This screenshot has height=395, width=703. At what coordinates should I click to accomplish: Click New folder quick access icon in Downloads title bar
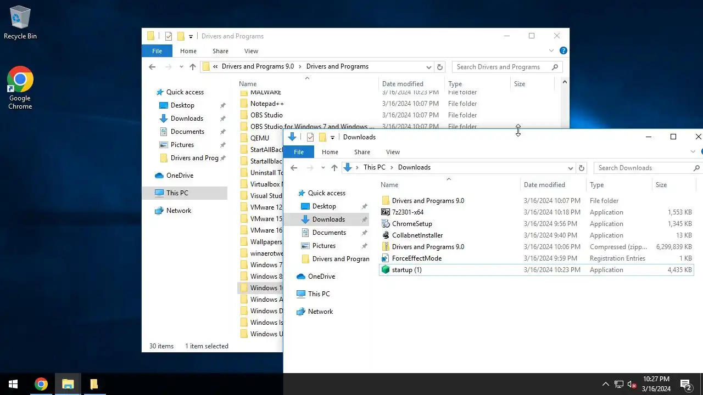pos(322,137)
